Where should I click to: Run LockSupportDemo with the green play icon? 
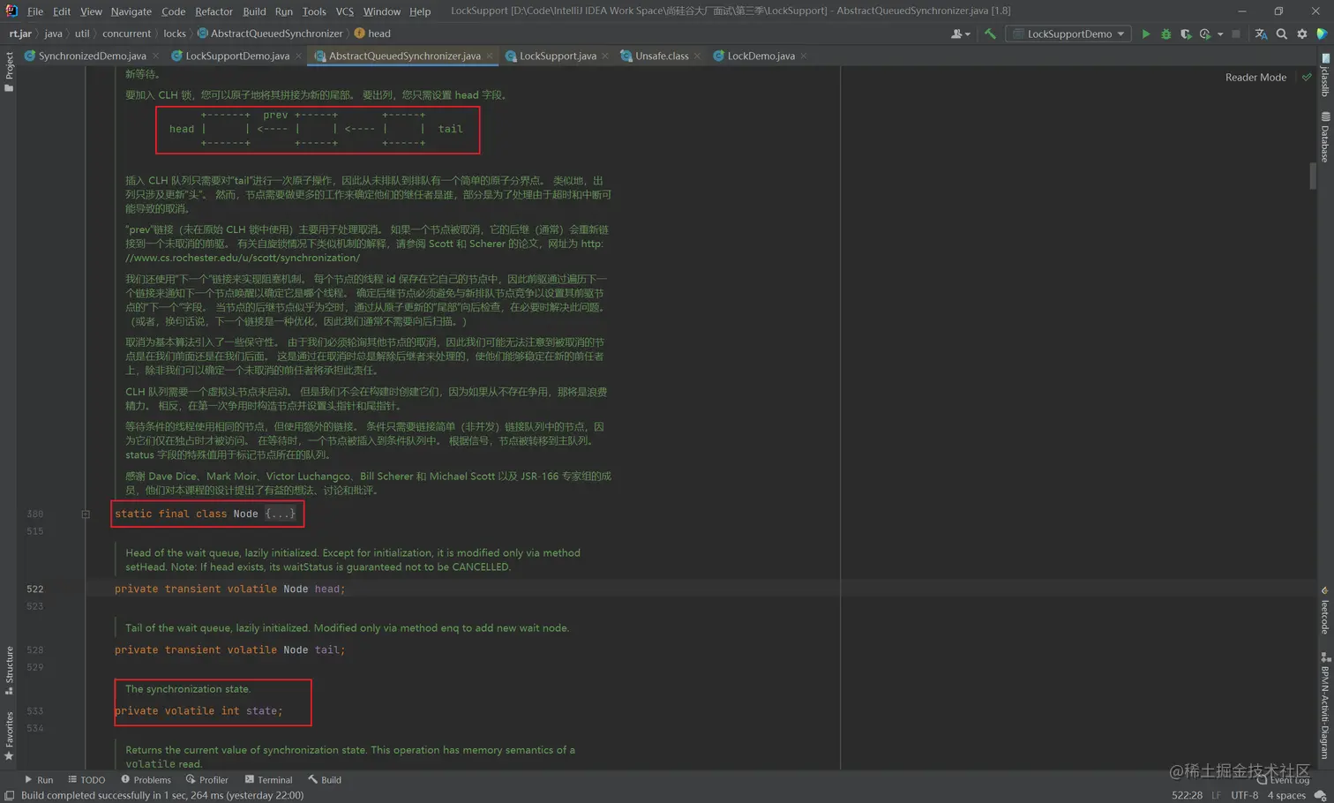1145,34
